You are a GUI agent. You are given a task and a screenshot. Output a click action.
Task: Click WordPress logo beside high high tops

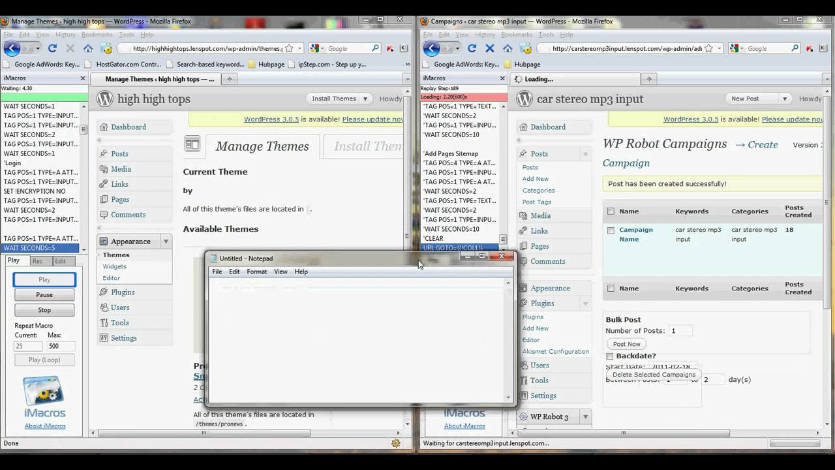point(105,99)
